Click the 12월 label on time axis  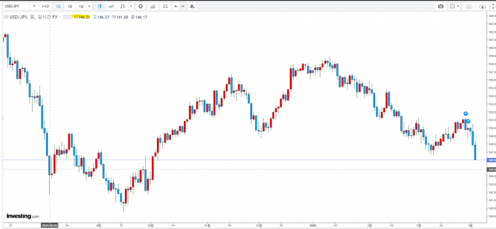click(x=259, y=226)
